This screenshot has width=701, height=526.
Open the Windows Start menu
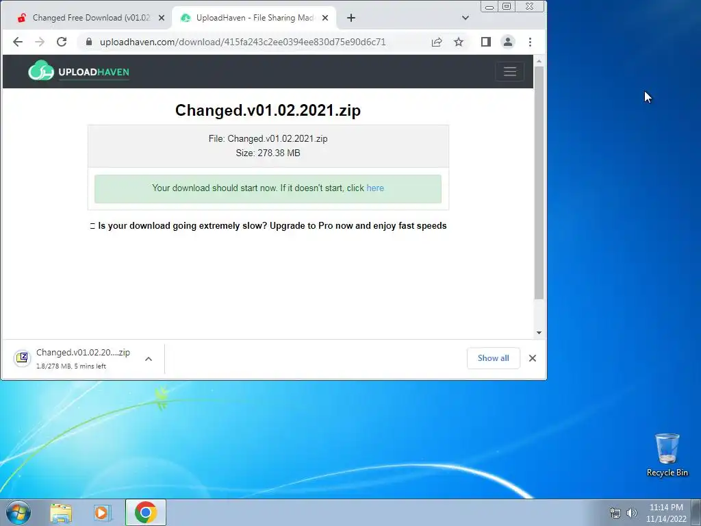pos(18,512)
